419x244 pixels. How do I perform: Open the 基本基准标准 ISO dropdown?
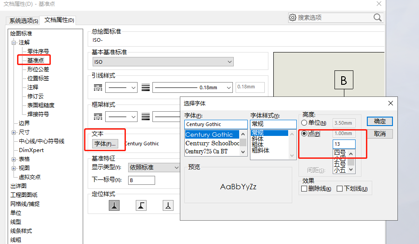pos(163,62)
